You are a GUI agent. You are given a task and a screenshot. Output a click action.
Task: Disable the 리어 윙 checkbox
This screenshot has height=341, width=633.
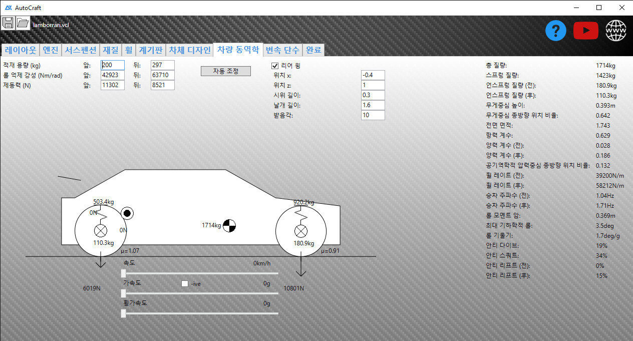click(275, 66)
